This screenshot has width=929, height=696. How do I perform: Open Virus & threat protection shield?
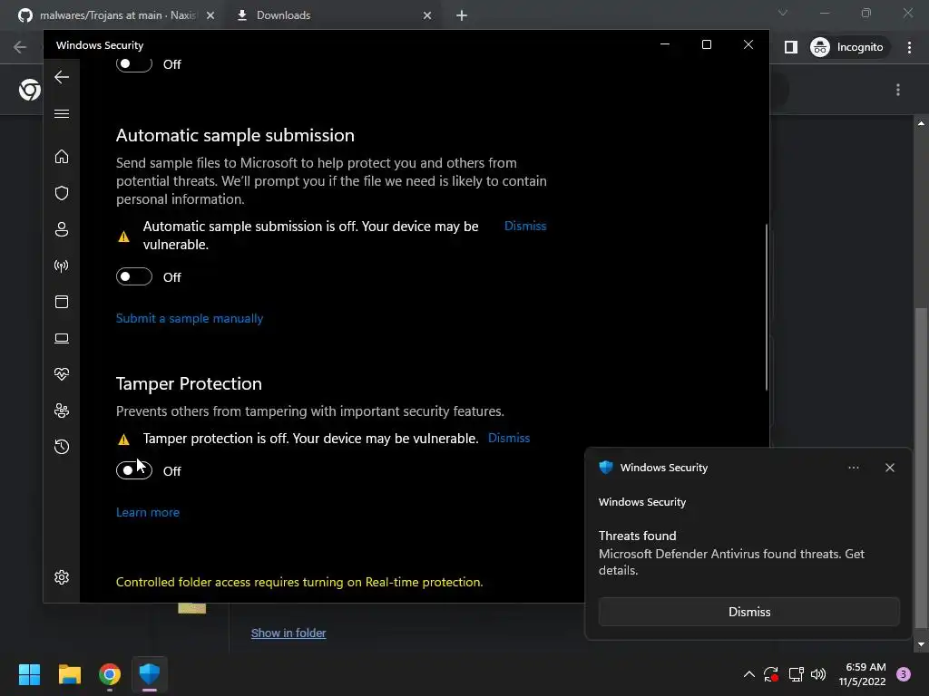coord(62,193)
